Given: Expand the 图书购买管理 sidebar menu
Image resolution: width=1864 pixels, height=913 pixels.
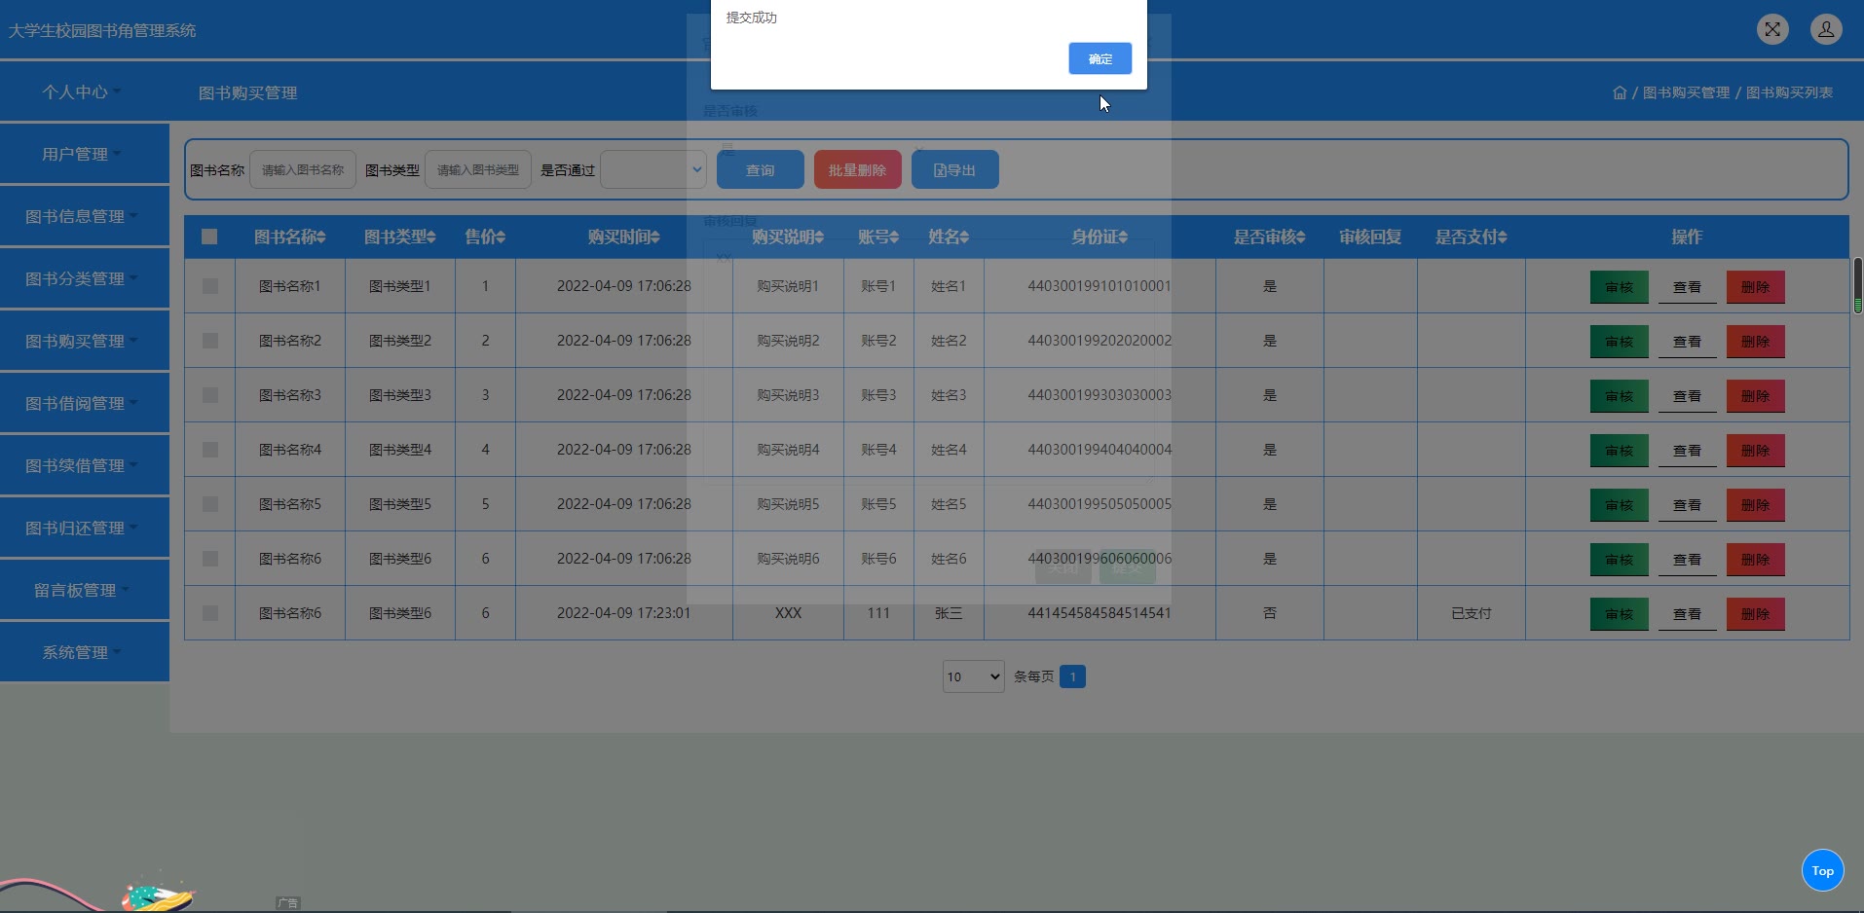Looking at the screenshot, I should (x=82, y=341).
